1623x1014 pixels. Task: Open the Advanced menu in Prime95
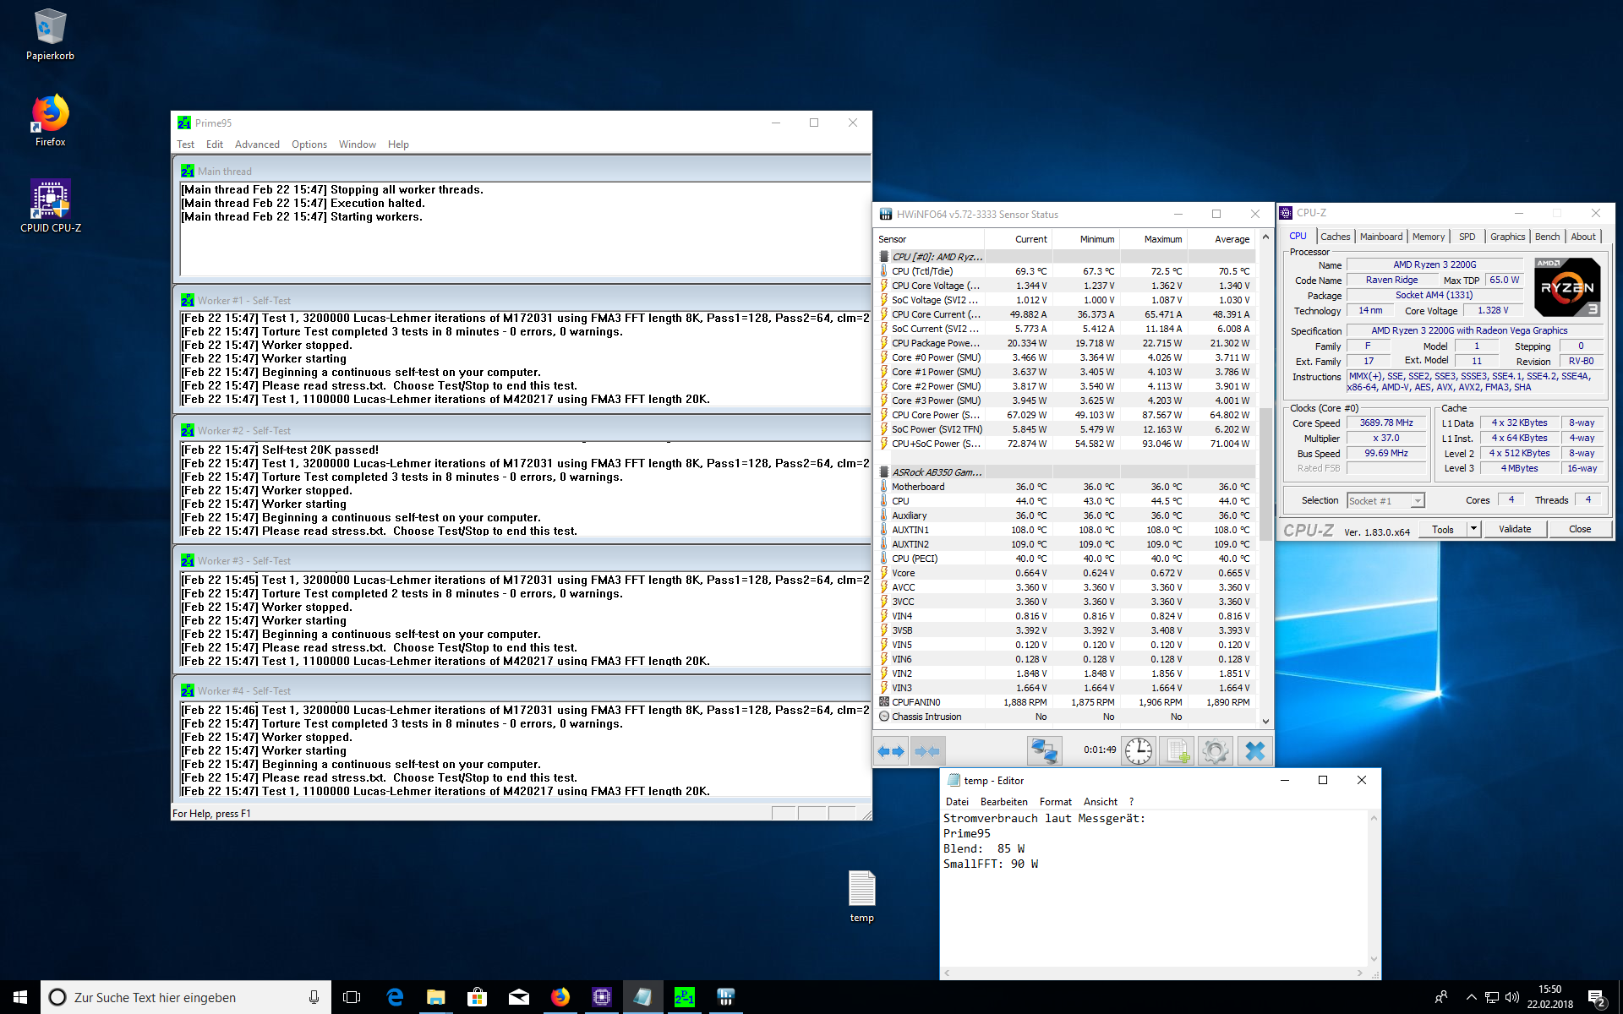coord(257,144)
